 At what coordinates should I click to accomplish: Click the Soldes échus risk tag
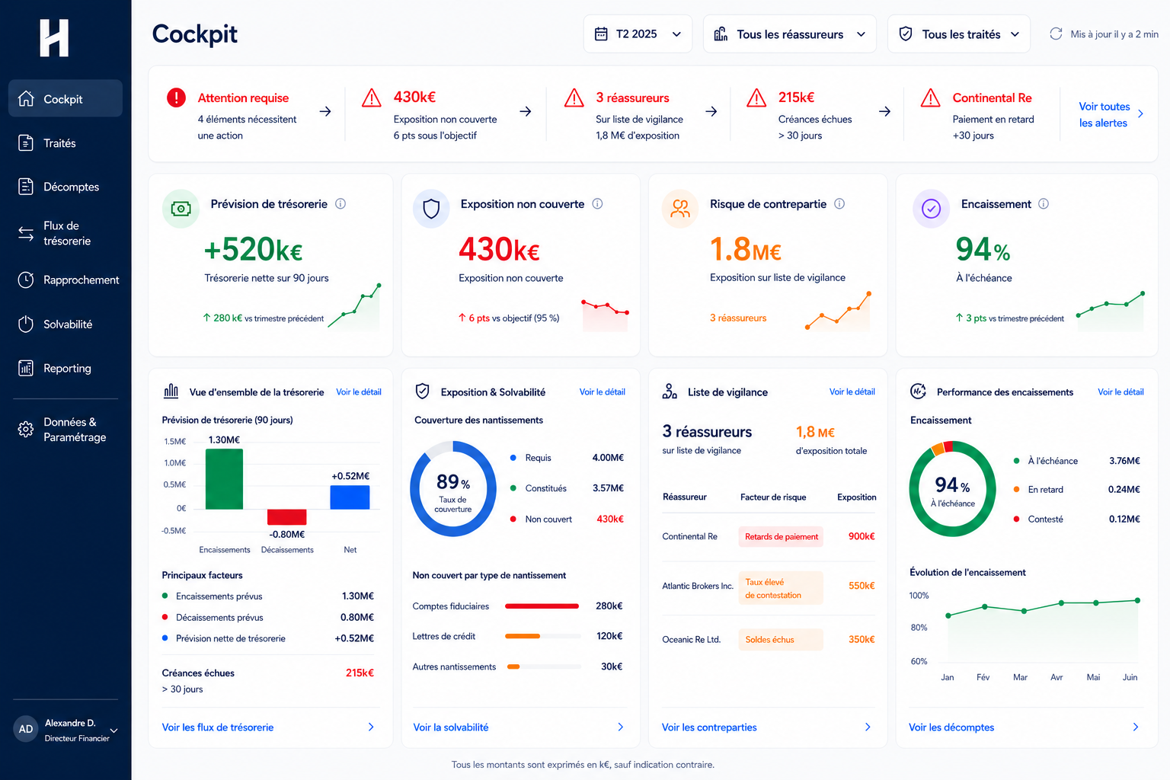coord(781,639)
